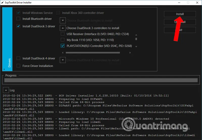Expand the Bluetooth dongles list arrow
202x140 pixels.
coord(63,20)
